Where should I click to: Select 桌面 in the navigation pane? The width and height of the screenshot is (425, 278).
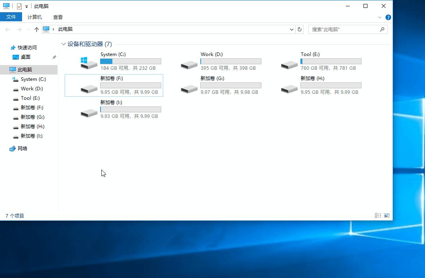pos(26,57)
